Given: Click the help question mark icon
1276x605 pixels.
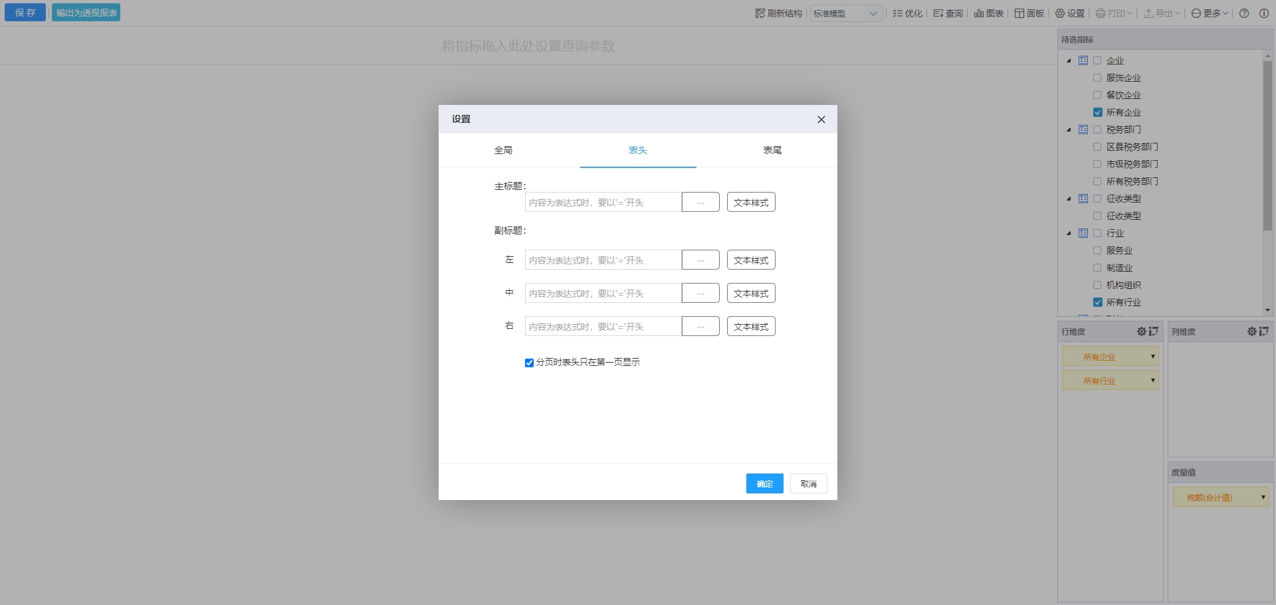Looking at the screenshot, I should pos(1244,13).
